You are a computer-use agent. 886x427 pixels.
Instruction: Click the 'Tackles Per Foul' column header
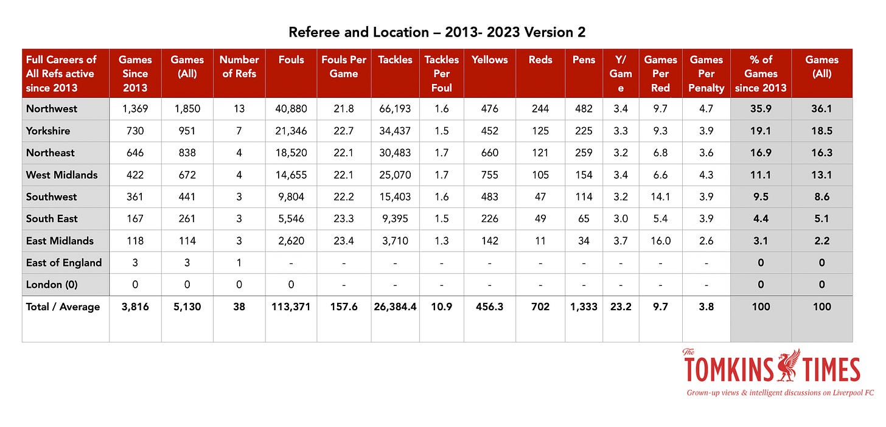[441, 74]
